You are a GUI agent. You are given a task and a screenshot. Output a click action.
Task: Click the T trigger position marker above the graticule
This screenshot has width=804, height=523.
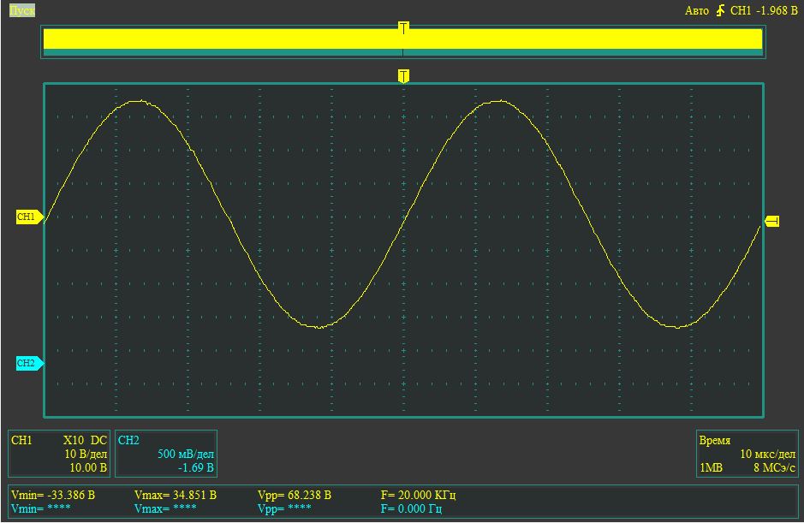click(x=403, y=76)
